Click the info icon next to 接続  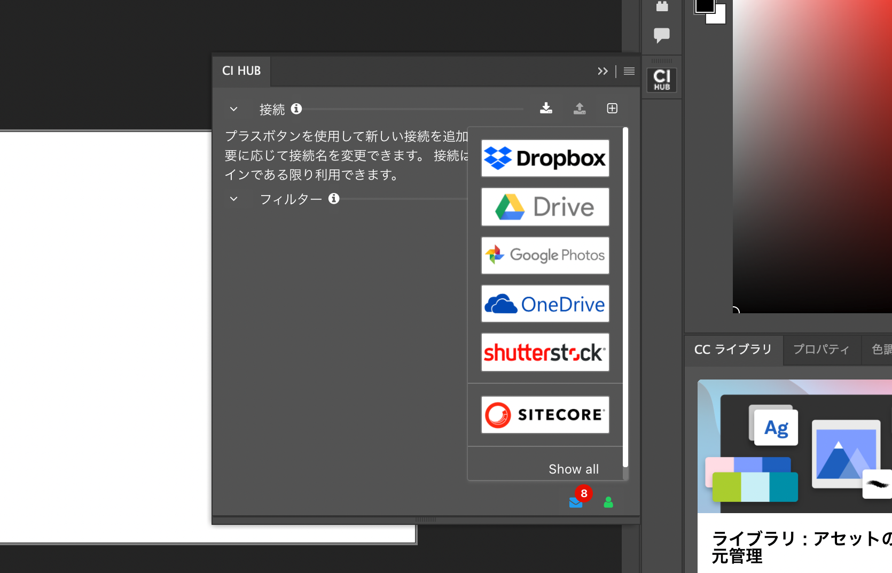click(296, 109)
